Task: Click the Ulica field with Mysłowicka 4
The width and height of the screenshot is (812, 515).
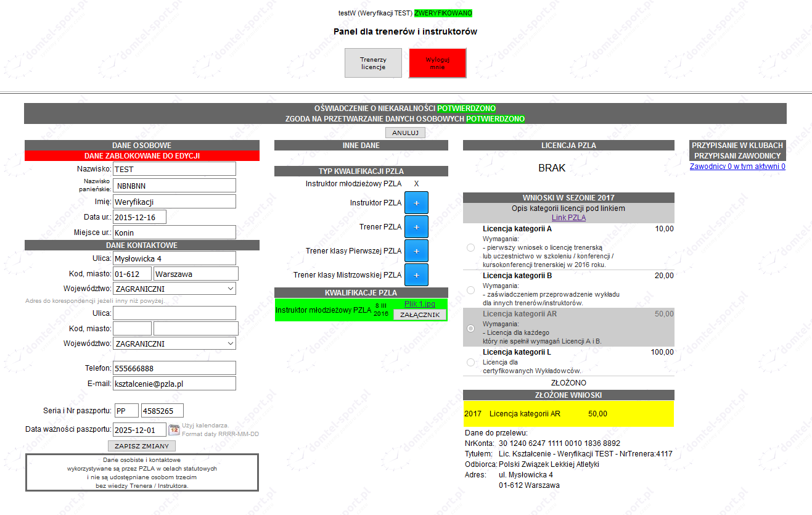Action: (174, 258)
